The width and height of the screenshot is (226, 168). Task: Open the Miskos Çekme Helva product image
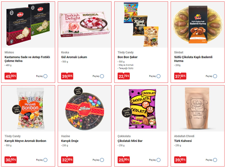point(28,24)
